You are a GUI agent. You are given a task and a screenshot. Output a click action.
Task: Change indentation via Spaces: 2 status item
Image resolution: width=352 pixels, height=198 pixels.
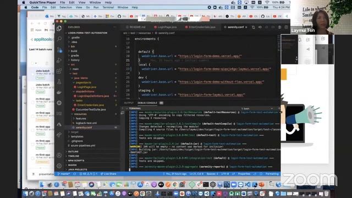(212, 174)
